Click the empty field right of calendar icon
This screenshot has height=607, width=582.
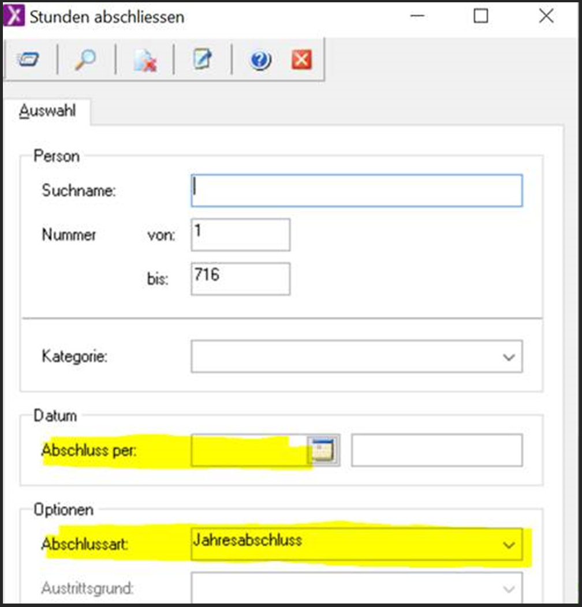pos(436,450)
